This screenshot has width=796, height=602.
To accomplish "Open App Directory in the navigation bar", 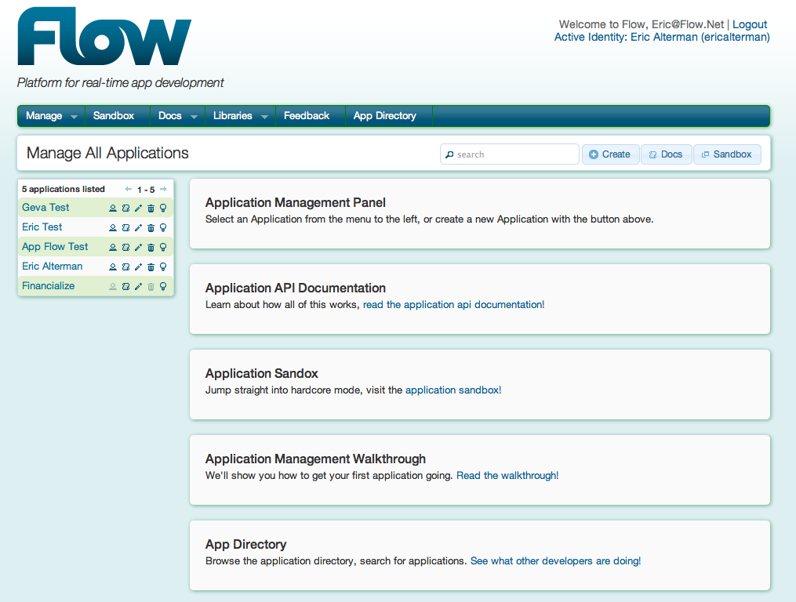I will click(x=385, y=116).
